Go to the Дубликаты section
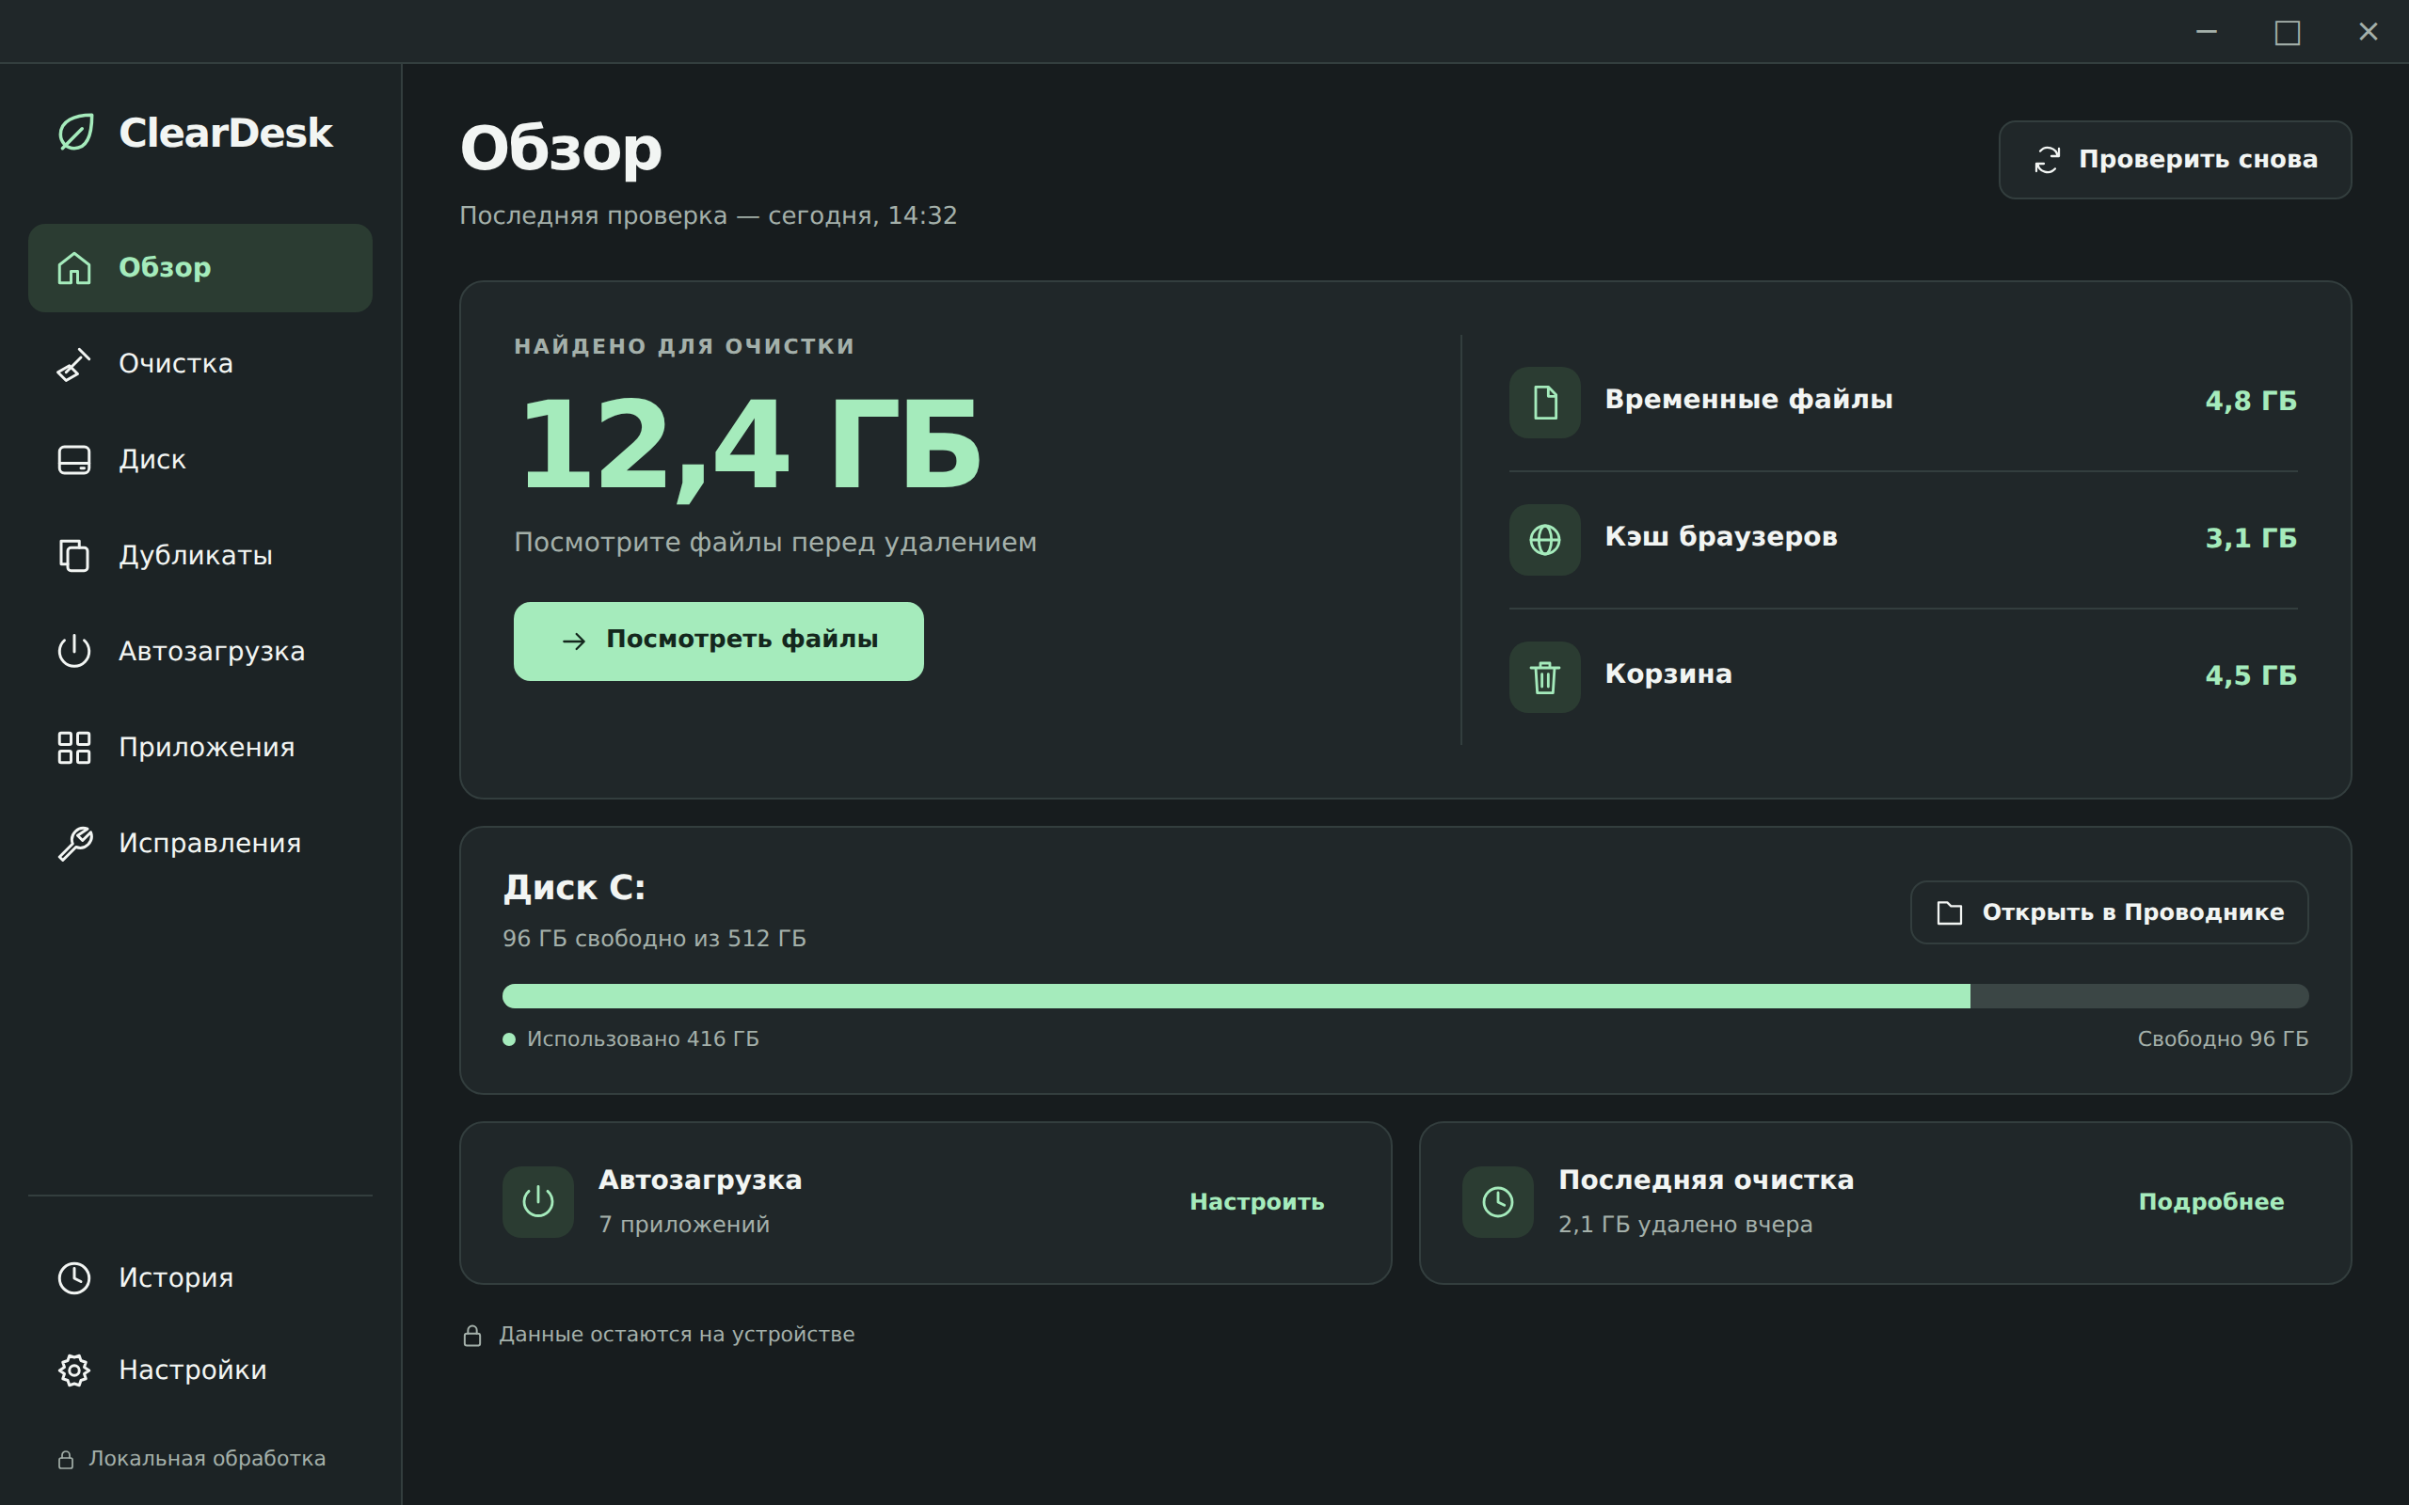The width and height of the screenshot is (2409, 1505). coord(200,555)
